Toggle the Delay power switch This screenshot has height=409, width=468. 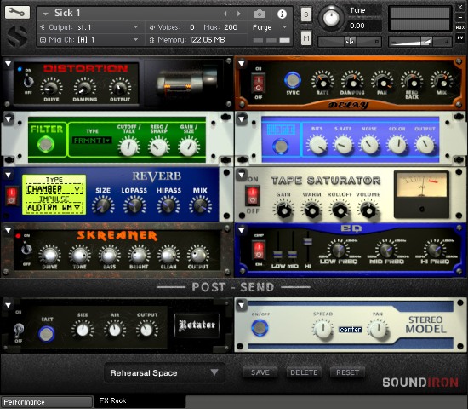[x=259, y=84]
